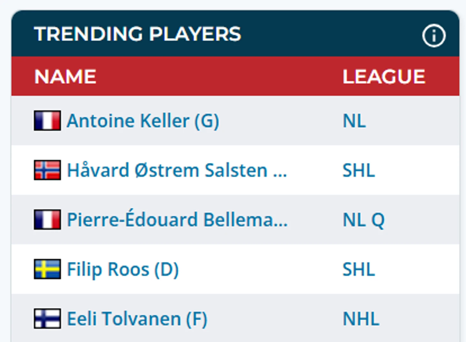The width and height of the screenshot is (466, 342).
Task: Open Eeli Tolvanen (F) player profile
Action: (137, 319)
